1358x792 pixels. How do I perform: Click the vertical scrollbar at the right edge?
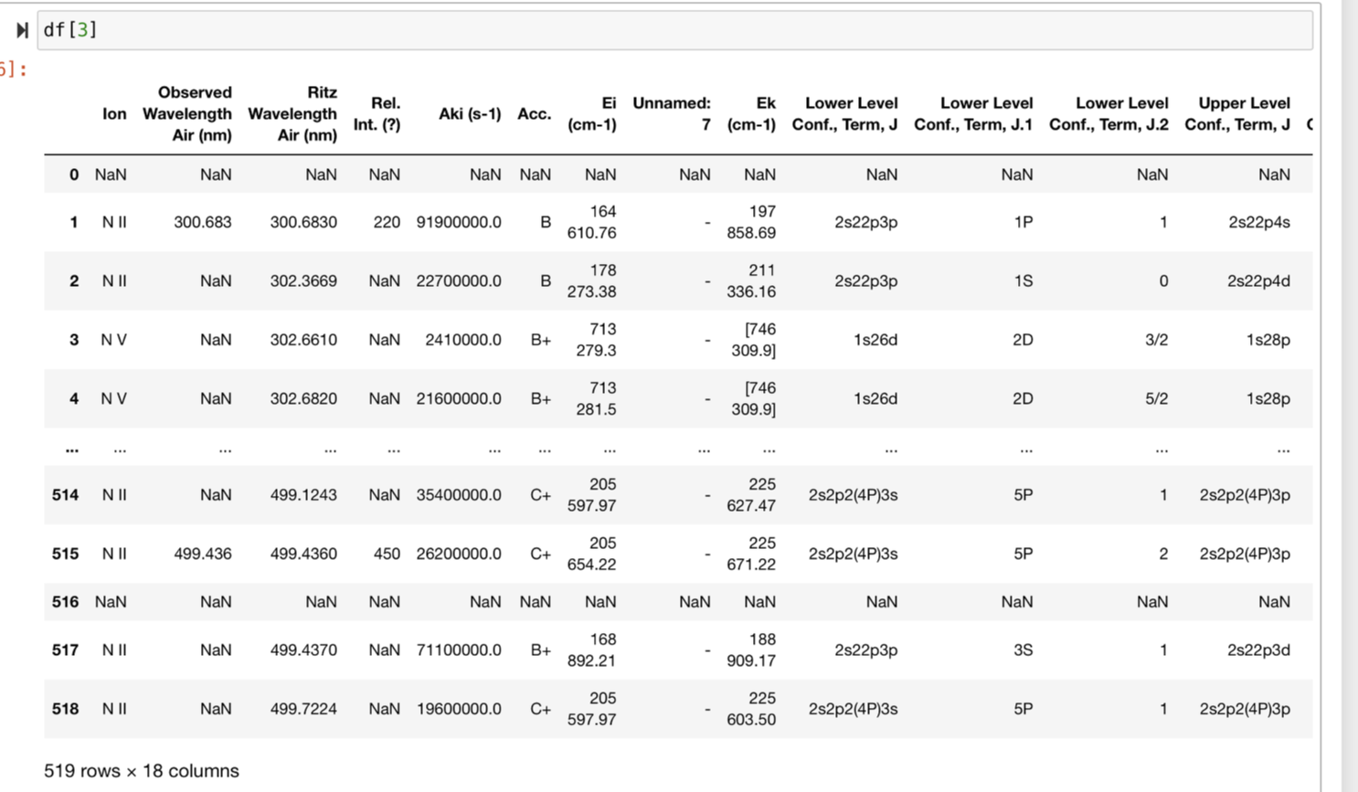[x=1349, y=396]
